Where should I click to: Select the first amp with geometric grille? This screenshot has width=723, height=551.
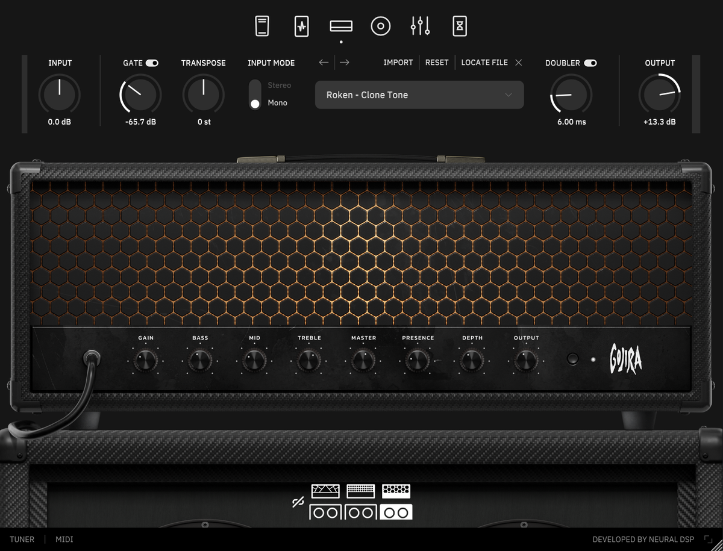325,491
